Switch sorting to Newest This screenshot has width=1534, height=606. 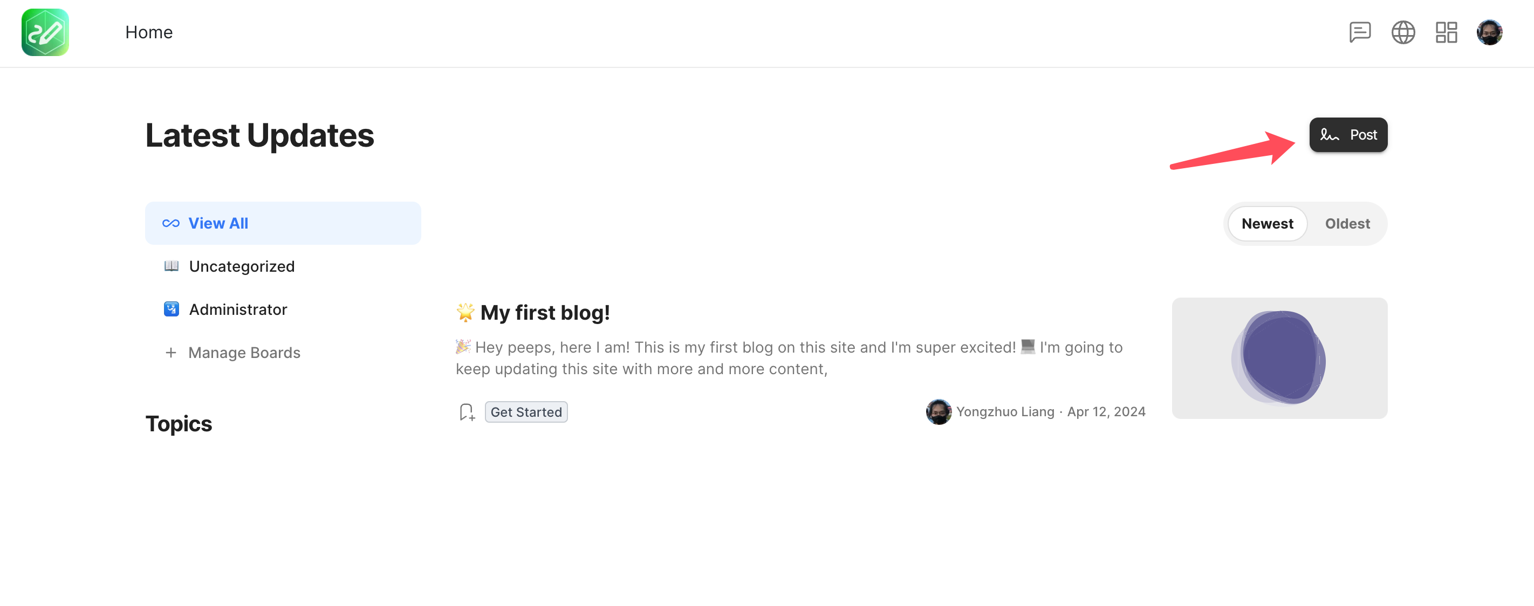(1266, 224)
